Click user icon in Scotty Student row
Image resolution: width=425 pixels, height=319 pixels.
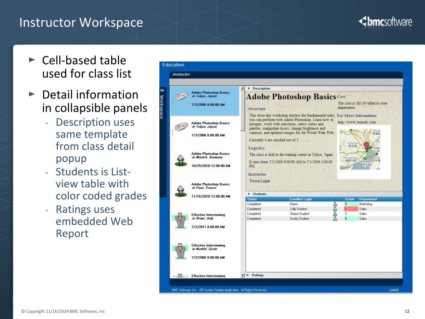(x=335, y=218)
